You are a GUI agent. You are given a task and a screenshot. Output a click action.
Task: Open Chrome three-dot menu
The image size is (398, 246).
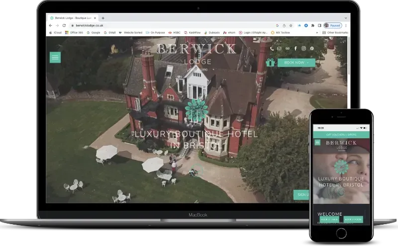(346, 25)
